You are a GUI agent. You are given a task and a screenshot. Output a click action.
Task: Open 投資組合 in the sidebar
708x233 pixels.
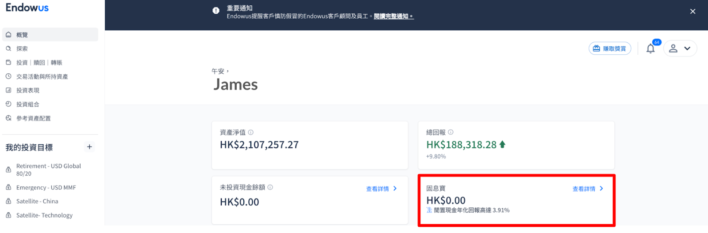(x=28, y=105)
